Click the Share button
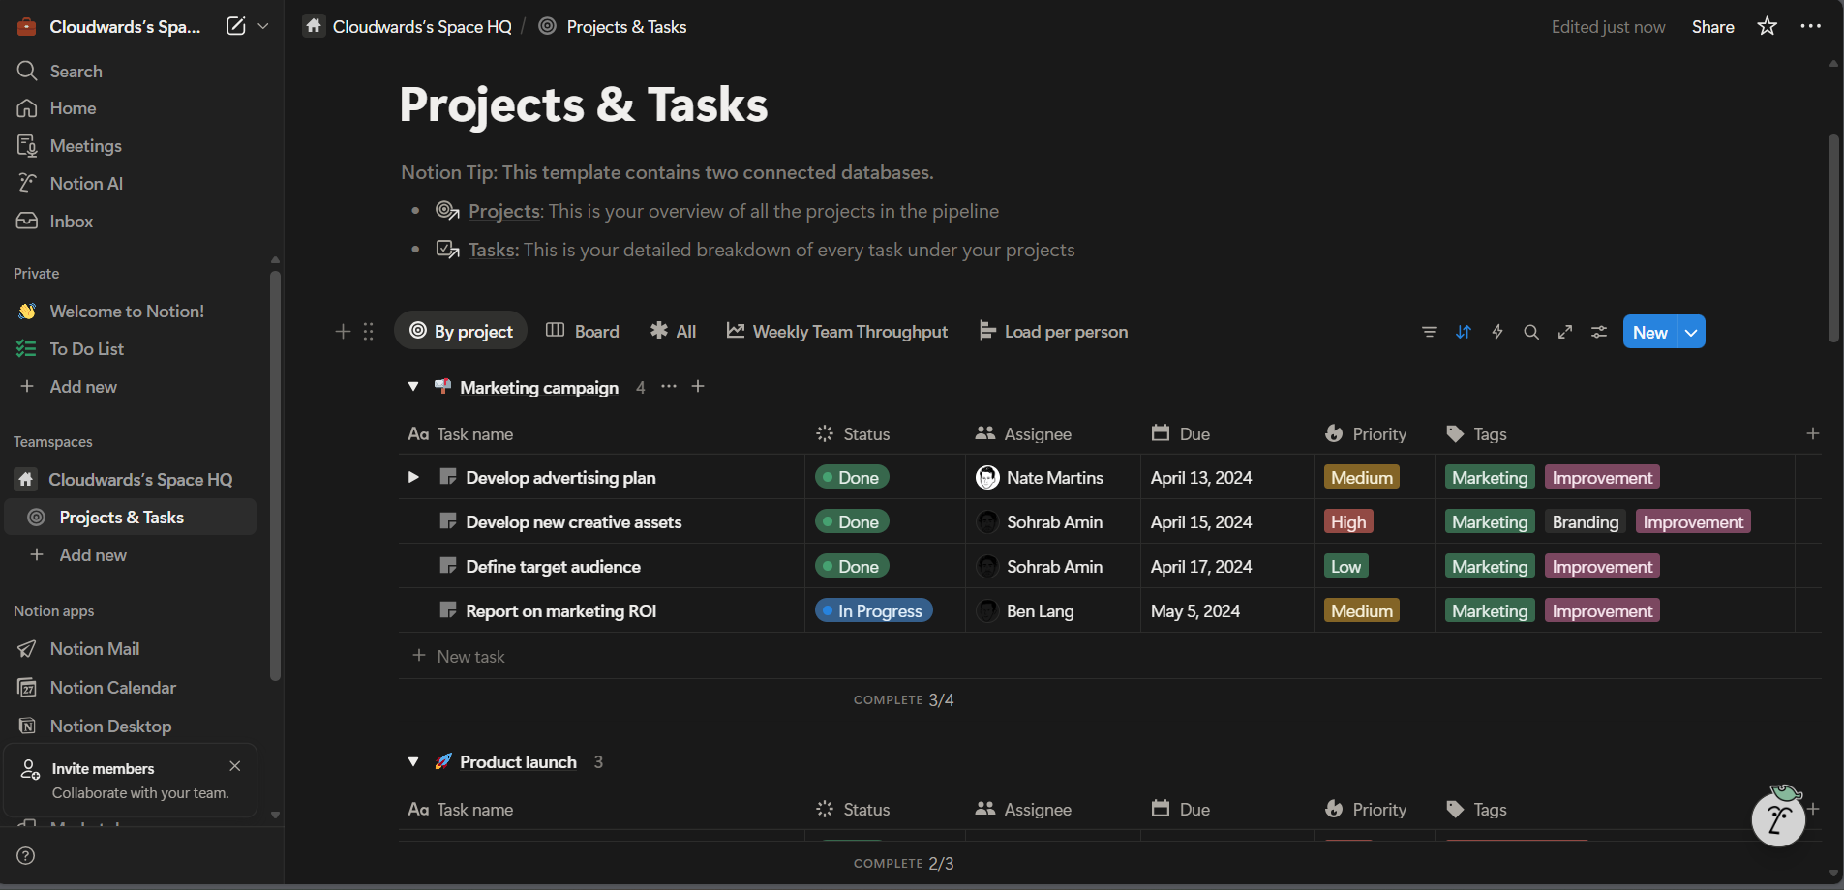1844x890 pixels. pyautogui.click(x=1712, y=27)
